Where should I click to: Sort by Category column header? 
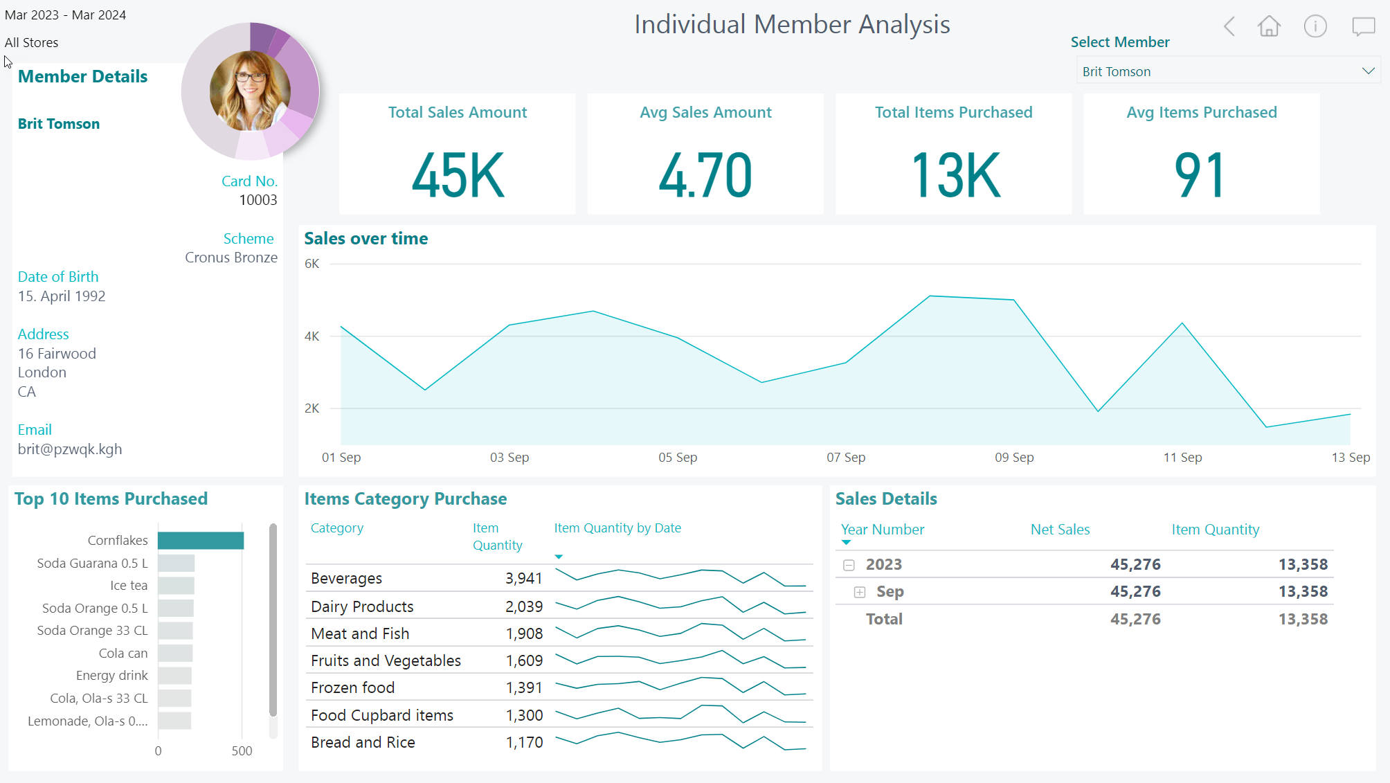pos(337,528)
